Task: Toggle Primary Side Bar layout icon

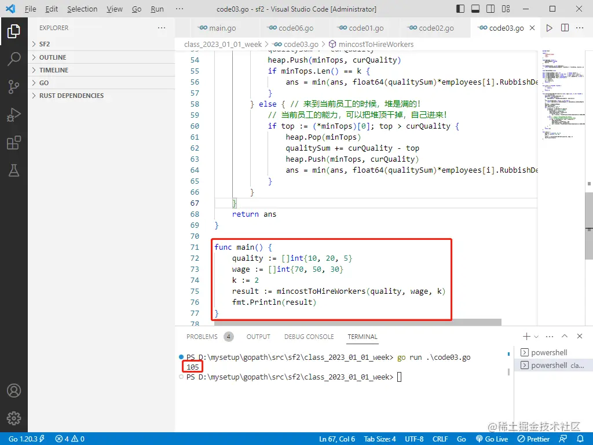Action: (x=460, y=9)
